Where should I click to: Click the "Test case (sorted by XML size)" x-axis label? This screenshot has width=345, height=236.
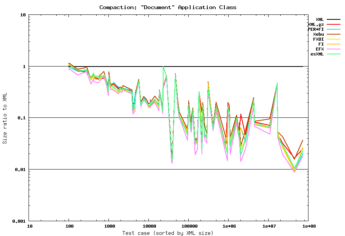[168, 233]
